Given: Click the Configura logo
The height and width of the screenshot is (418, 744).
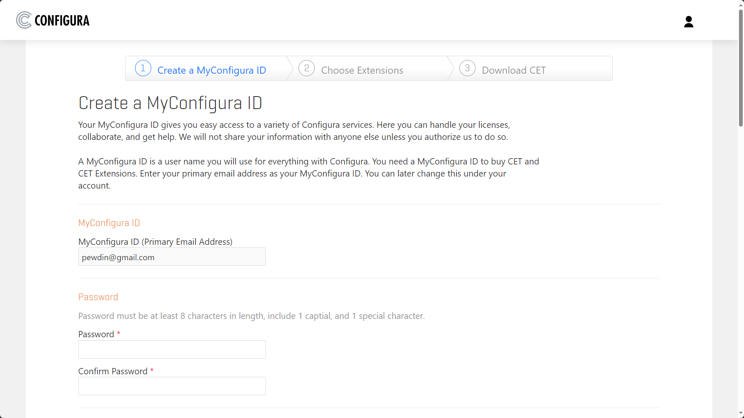Looking at the screenshot, I should (x=53, y=20).
